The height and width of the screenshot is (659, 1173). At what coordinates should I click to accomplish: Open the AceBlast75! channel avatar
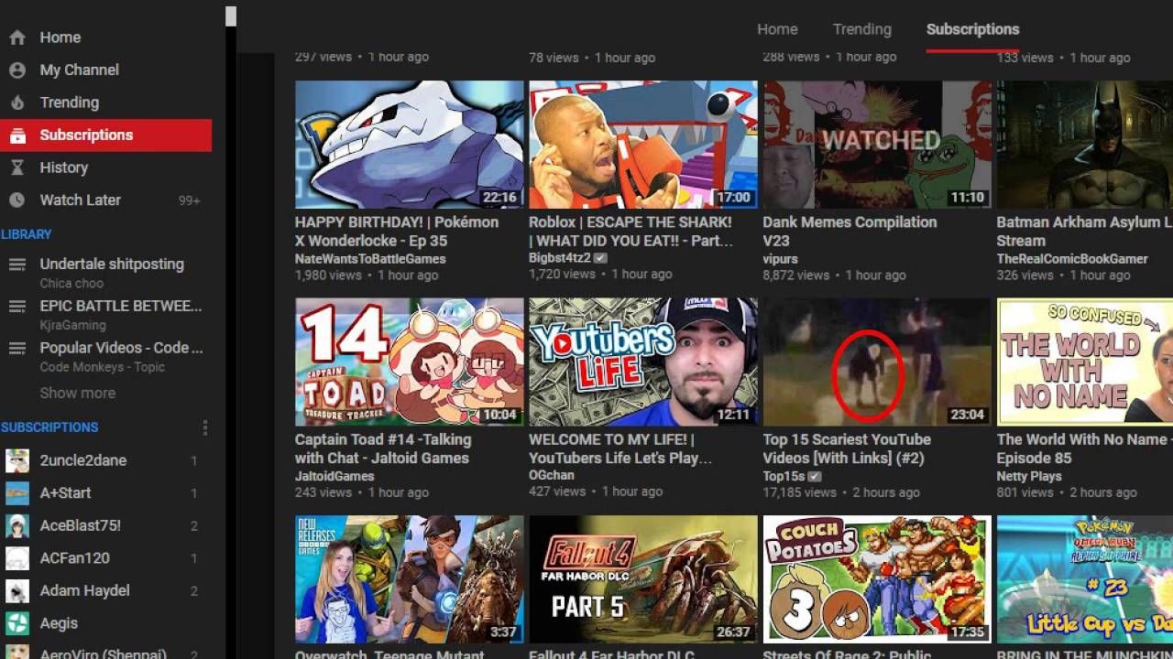pos(16,525)
